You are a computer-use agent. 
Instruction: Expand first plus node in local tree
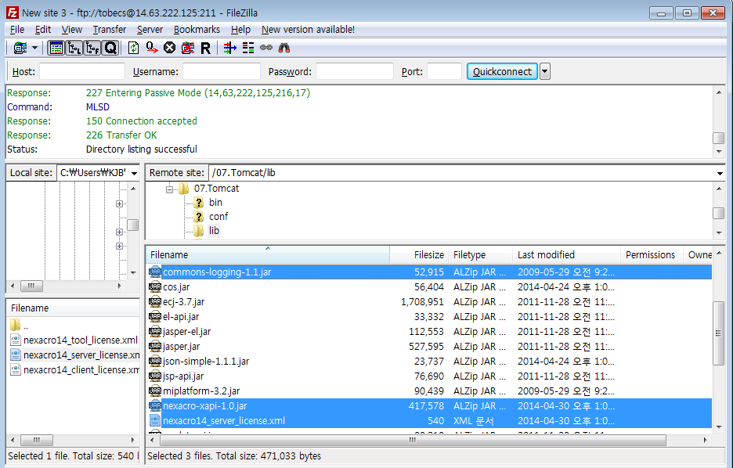click(119, 203)
